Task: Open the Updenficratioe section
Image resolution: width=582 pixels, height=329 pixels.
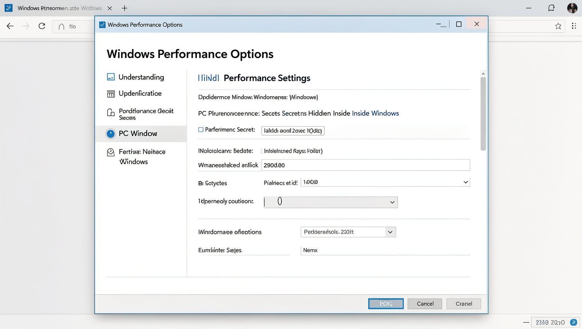Action: coord(140,93)
